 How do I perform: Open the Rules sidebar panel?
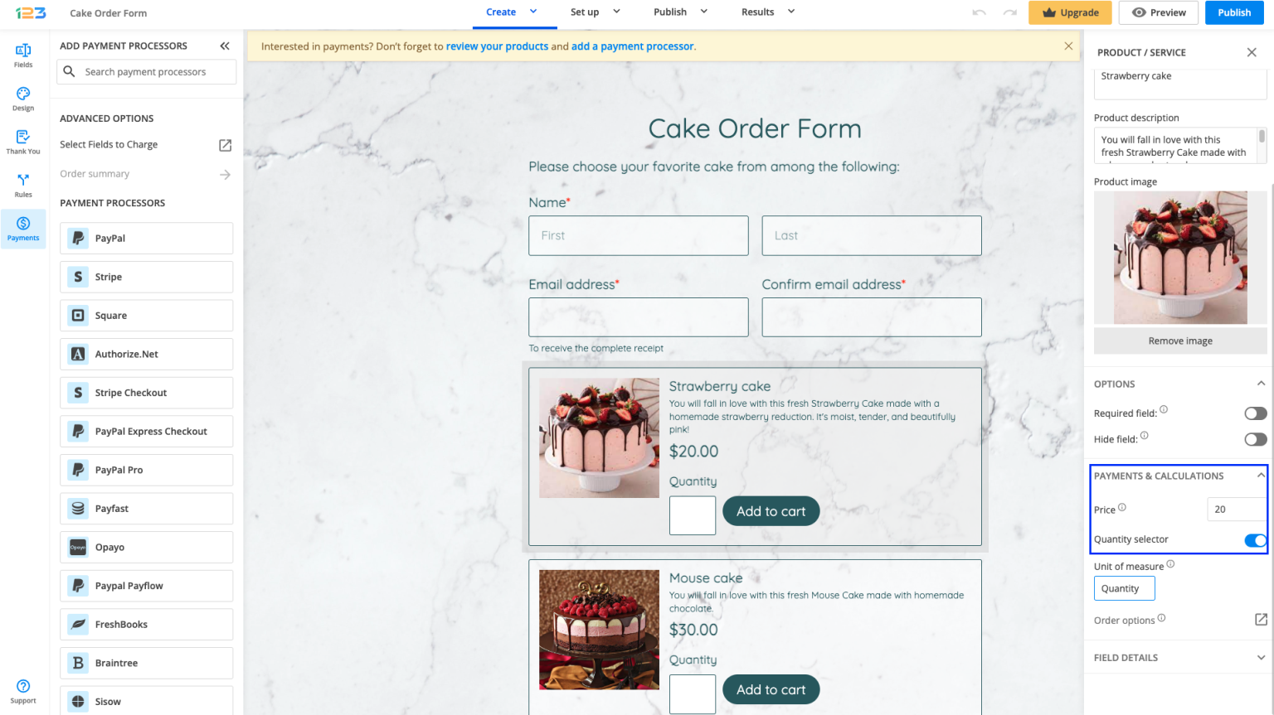tap(23, 185)
